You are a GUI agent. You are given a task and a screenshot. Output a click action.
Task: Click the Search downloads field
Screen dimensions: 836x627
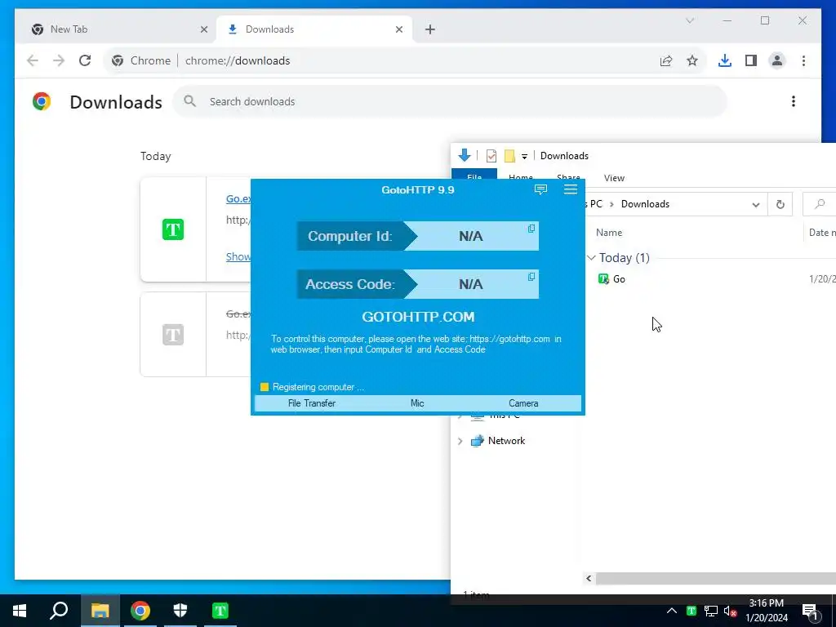(x=450, y=101)
